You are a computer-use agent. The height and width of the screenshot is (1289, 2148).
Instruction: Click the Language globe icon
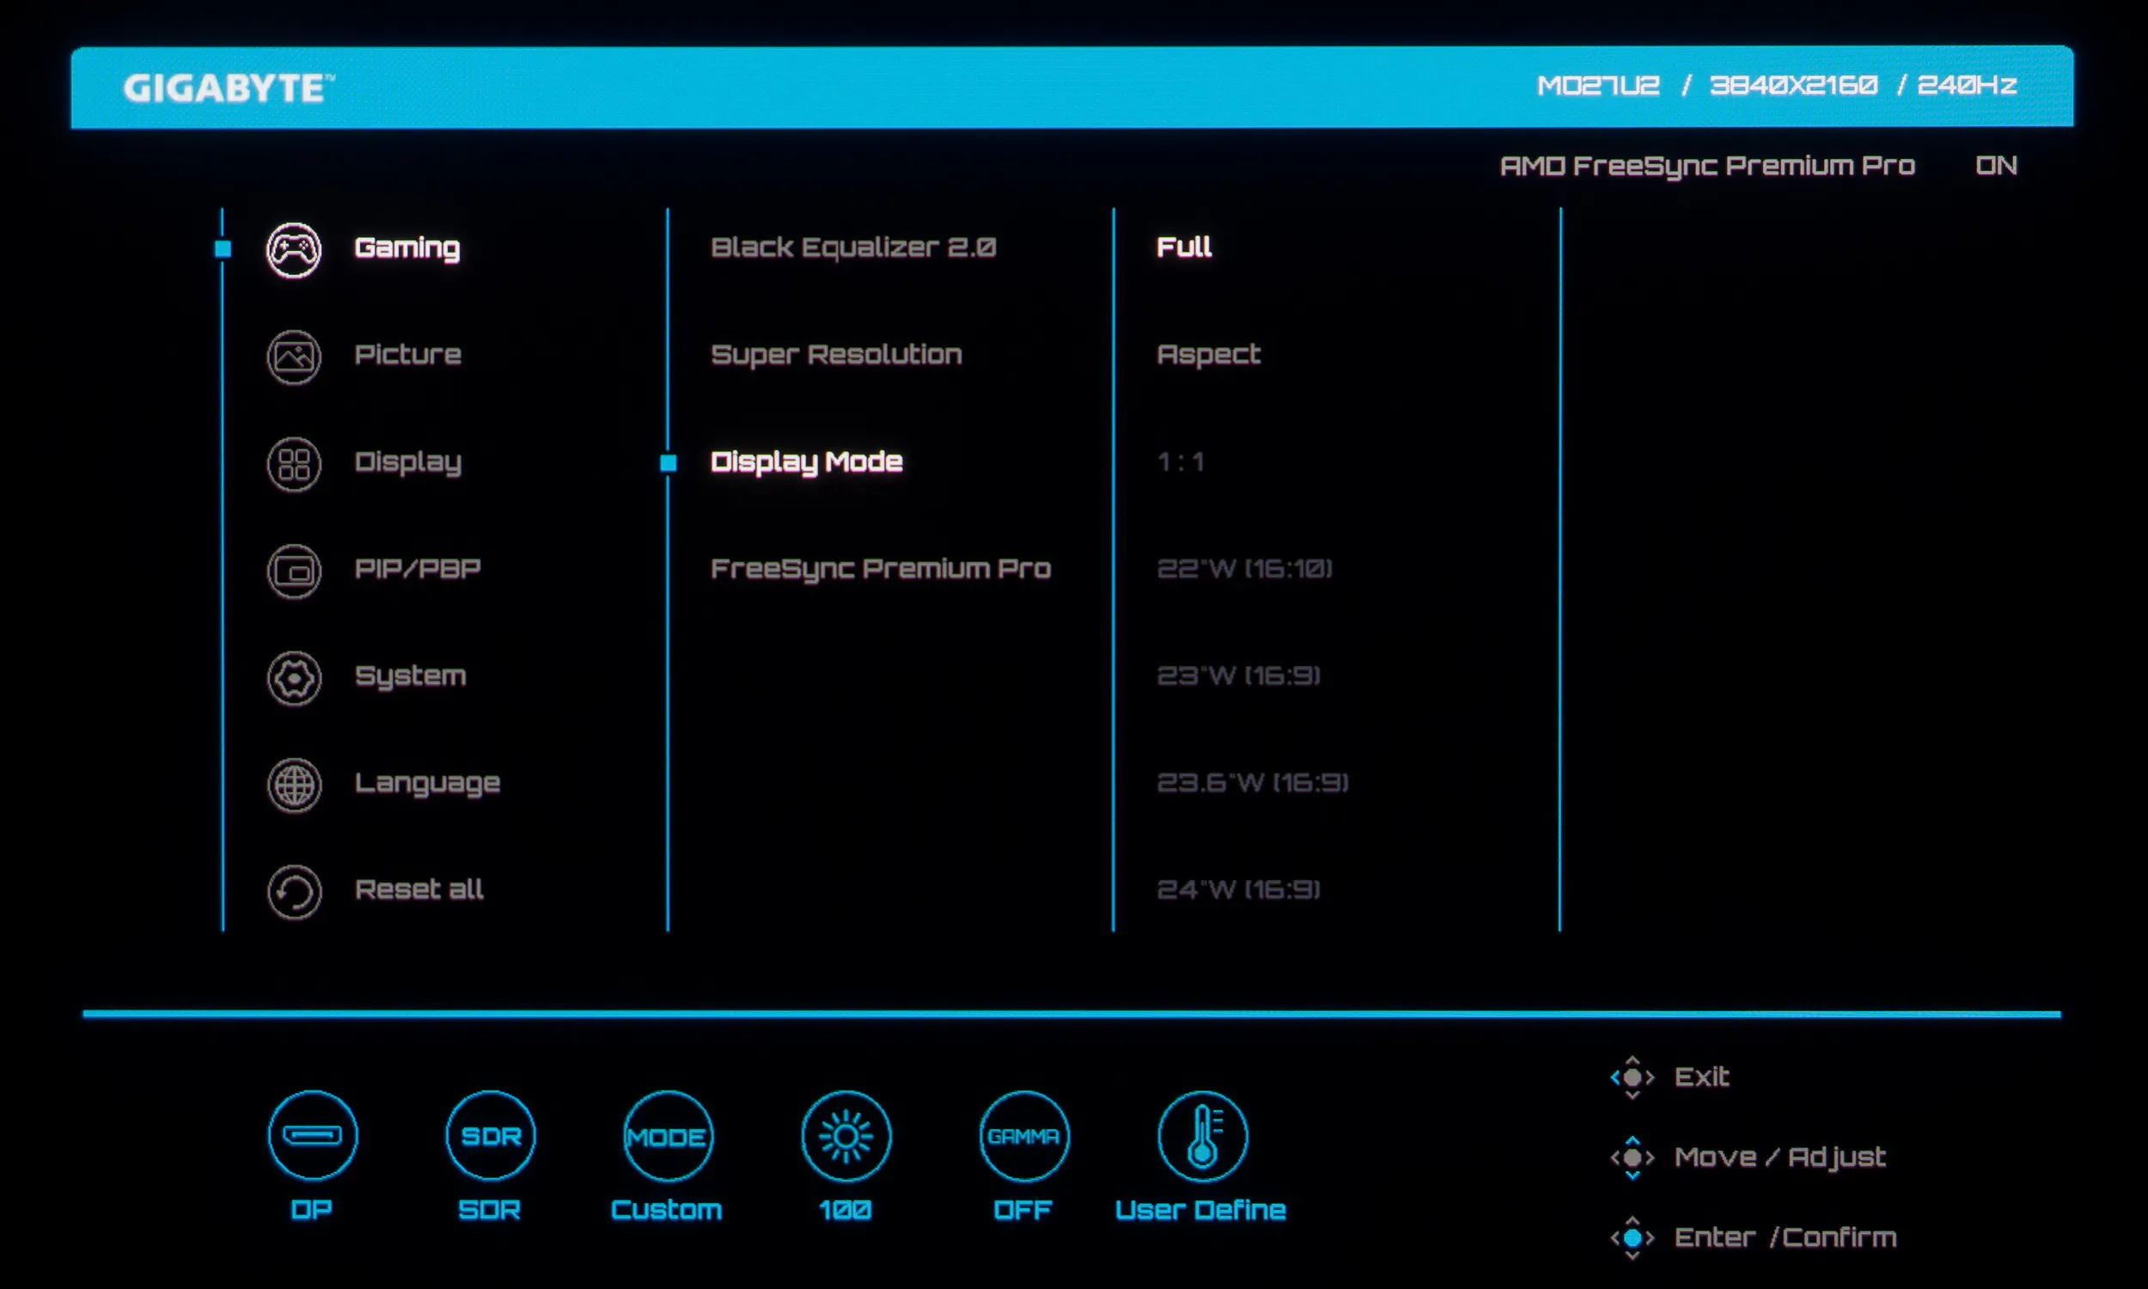294,785
